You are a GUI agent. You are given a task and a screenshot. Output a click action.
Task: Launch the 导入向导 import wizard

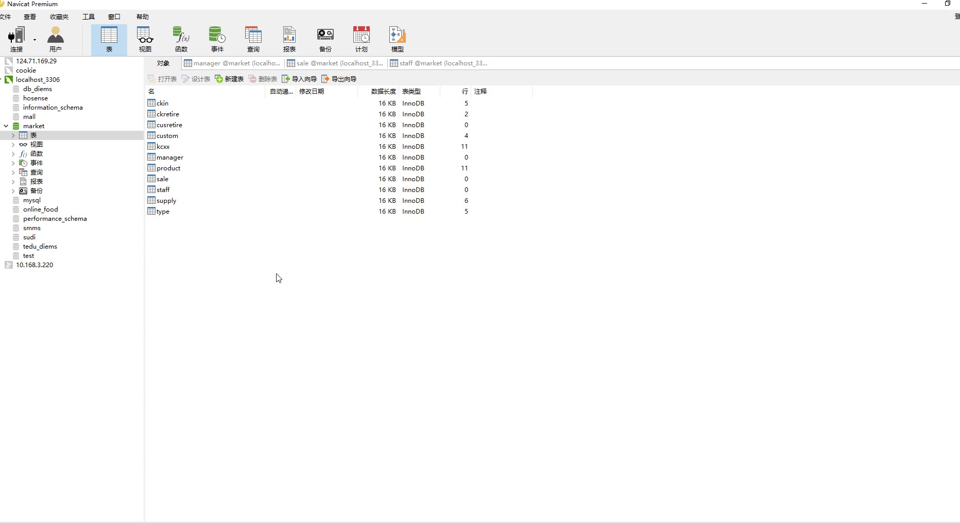pos(299,79)
